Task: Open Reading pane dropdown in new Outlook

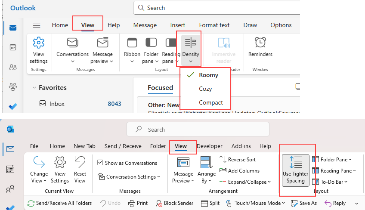Action: click(170, 50)
